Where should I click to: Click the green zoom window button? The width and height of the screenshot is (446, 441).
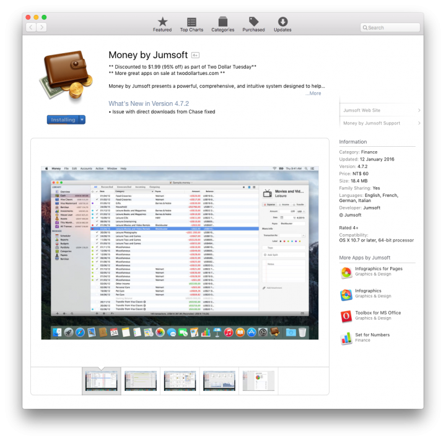[x=44, y=17]
